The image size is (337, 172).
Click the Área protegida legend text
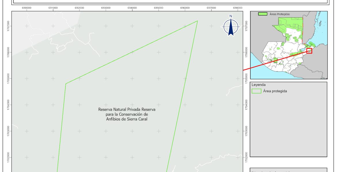(x=275, y=91)
